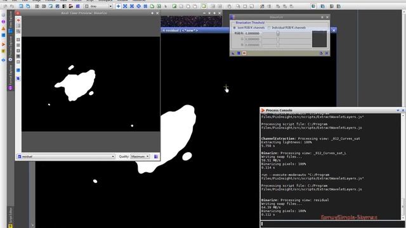Click the yellow square icon in left sidebar
406x228 pixels.
3,51
